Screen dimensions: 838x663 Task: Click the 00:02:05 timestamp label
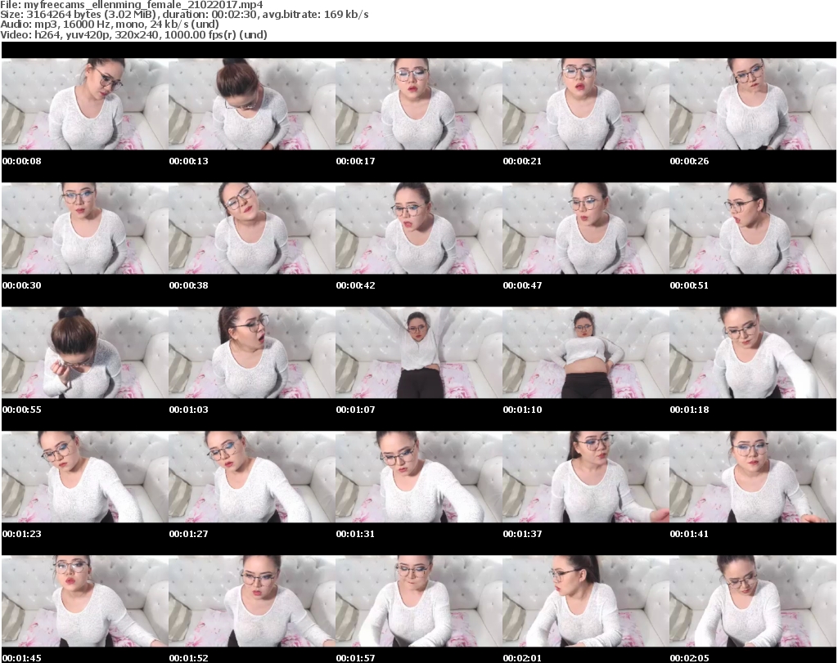689,658
